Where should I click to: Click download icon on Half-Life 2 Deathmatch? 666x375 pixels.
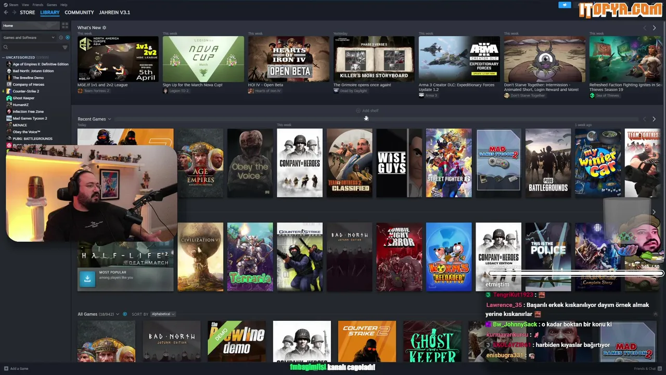pos(87,279)
